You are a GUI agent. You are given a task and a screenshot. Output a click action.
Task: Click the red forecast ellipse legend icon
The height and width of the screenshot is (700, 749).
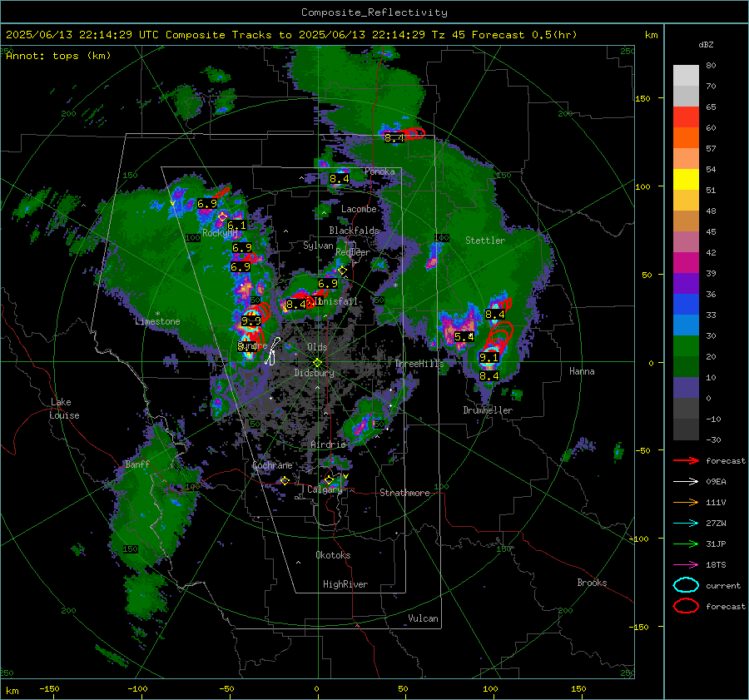pyautogui.click(x=686, y=606)
